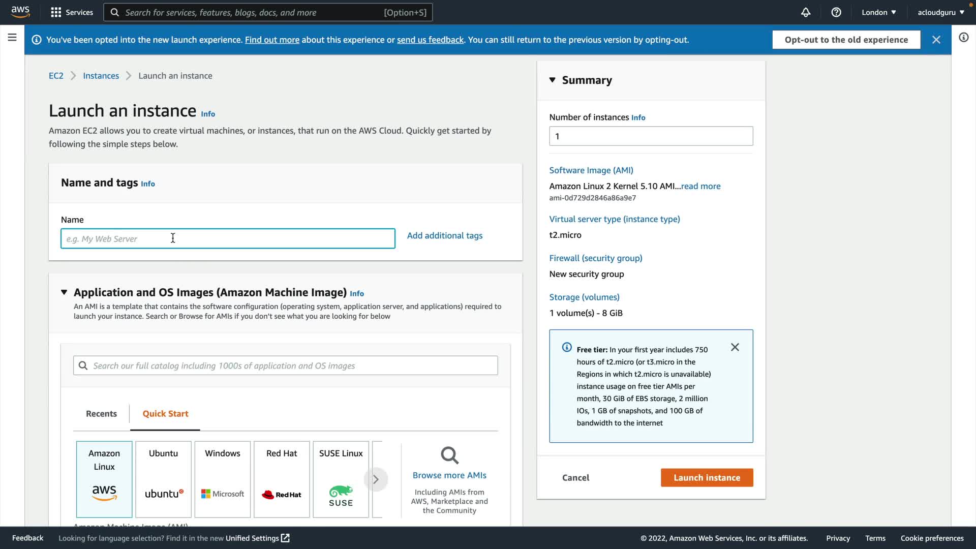Screen dimensions: 976x549
Task: Click the Browse more AMIs magnifier icon
Action: tap(449, 455)
